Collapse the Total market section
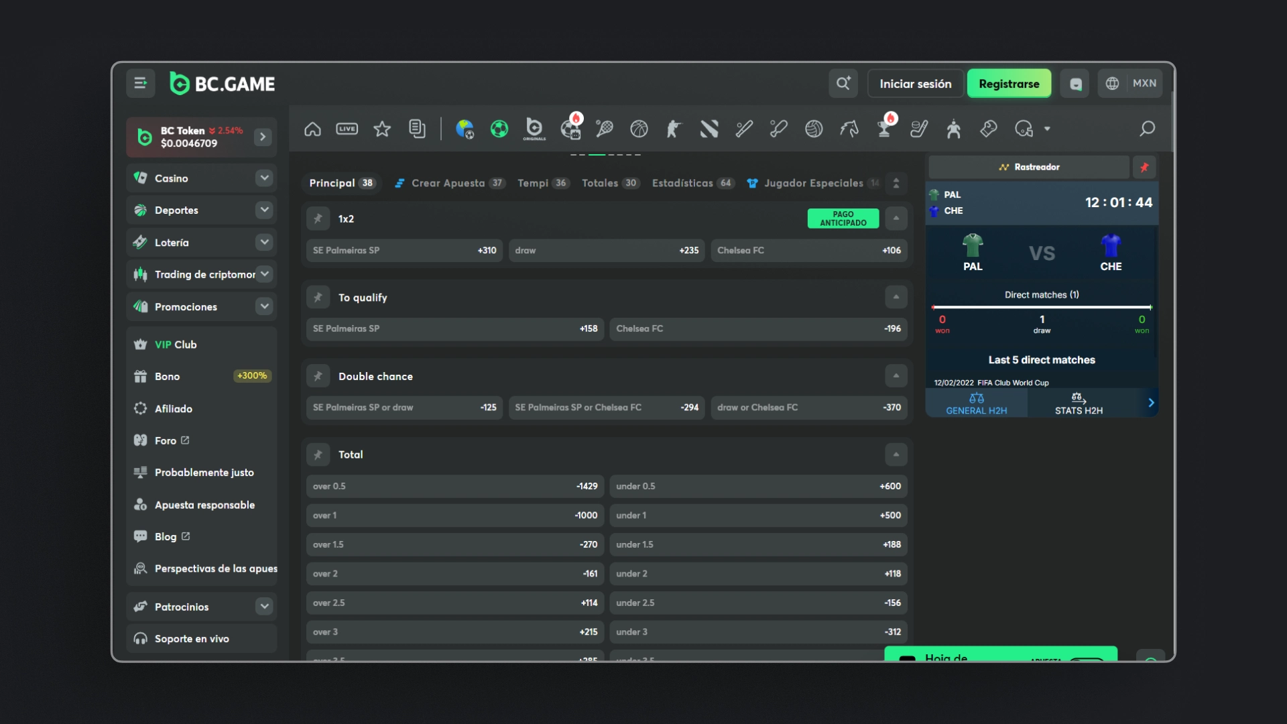This screenshot has width=1287, height=724. tap(896, 455)
